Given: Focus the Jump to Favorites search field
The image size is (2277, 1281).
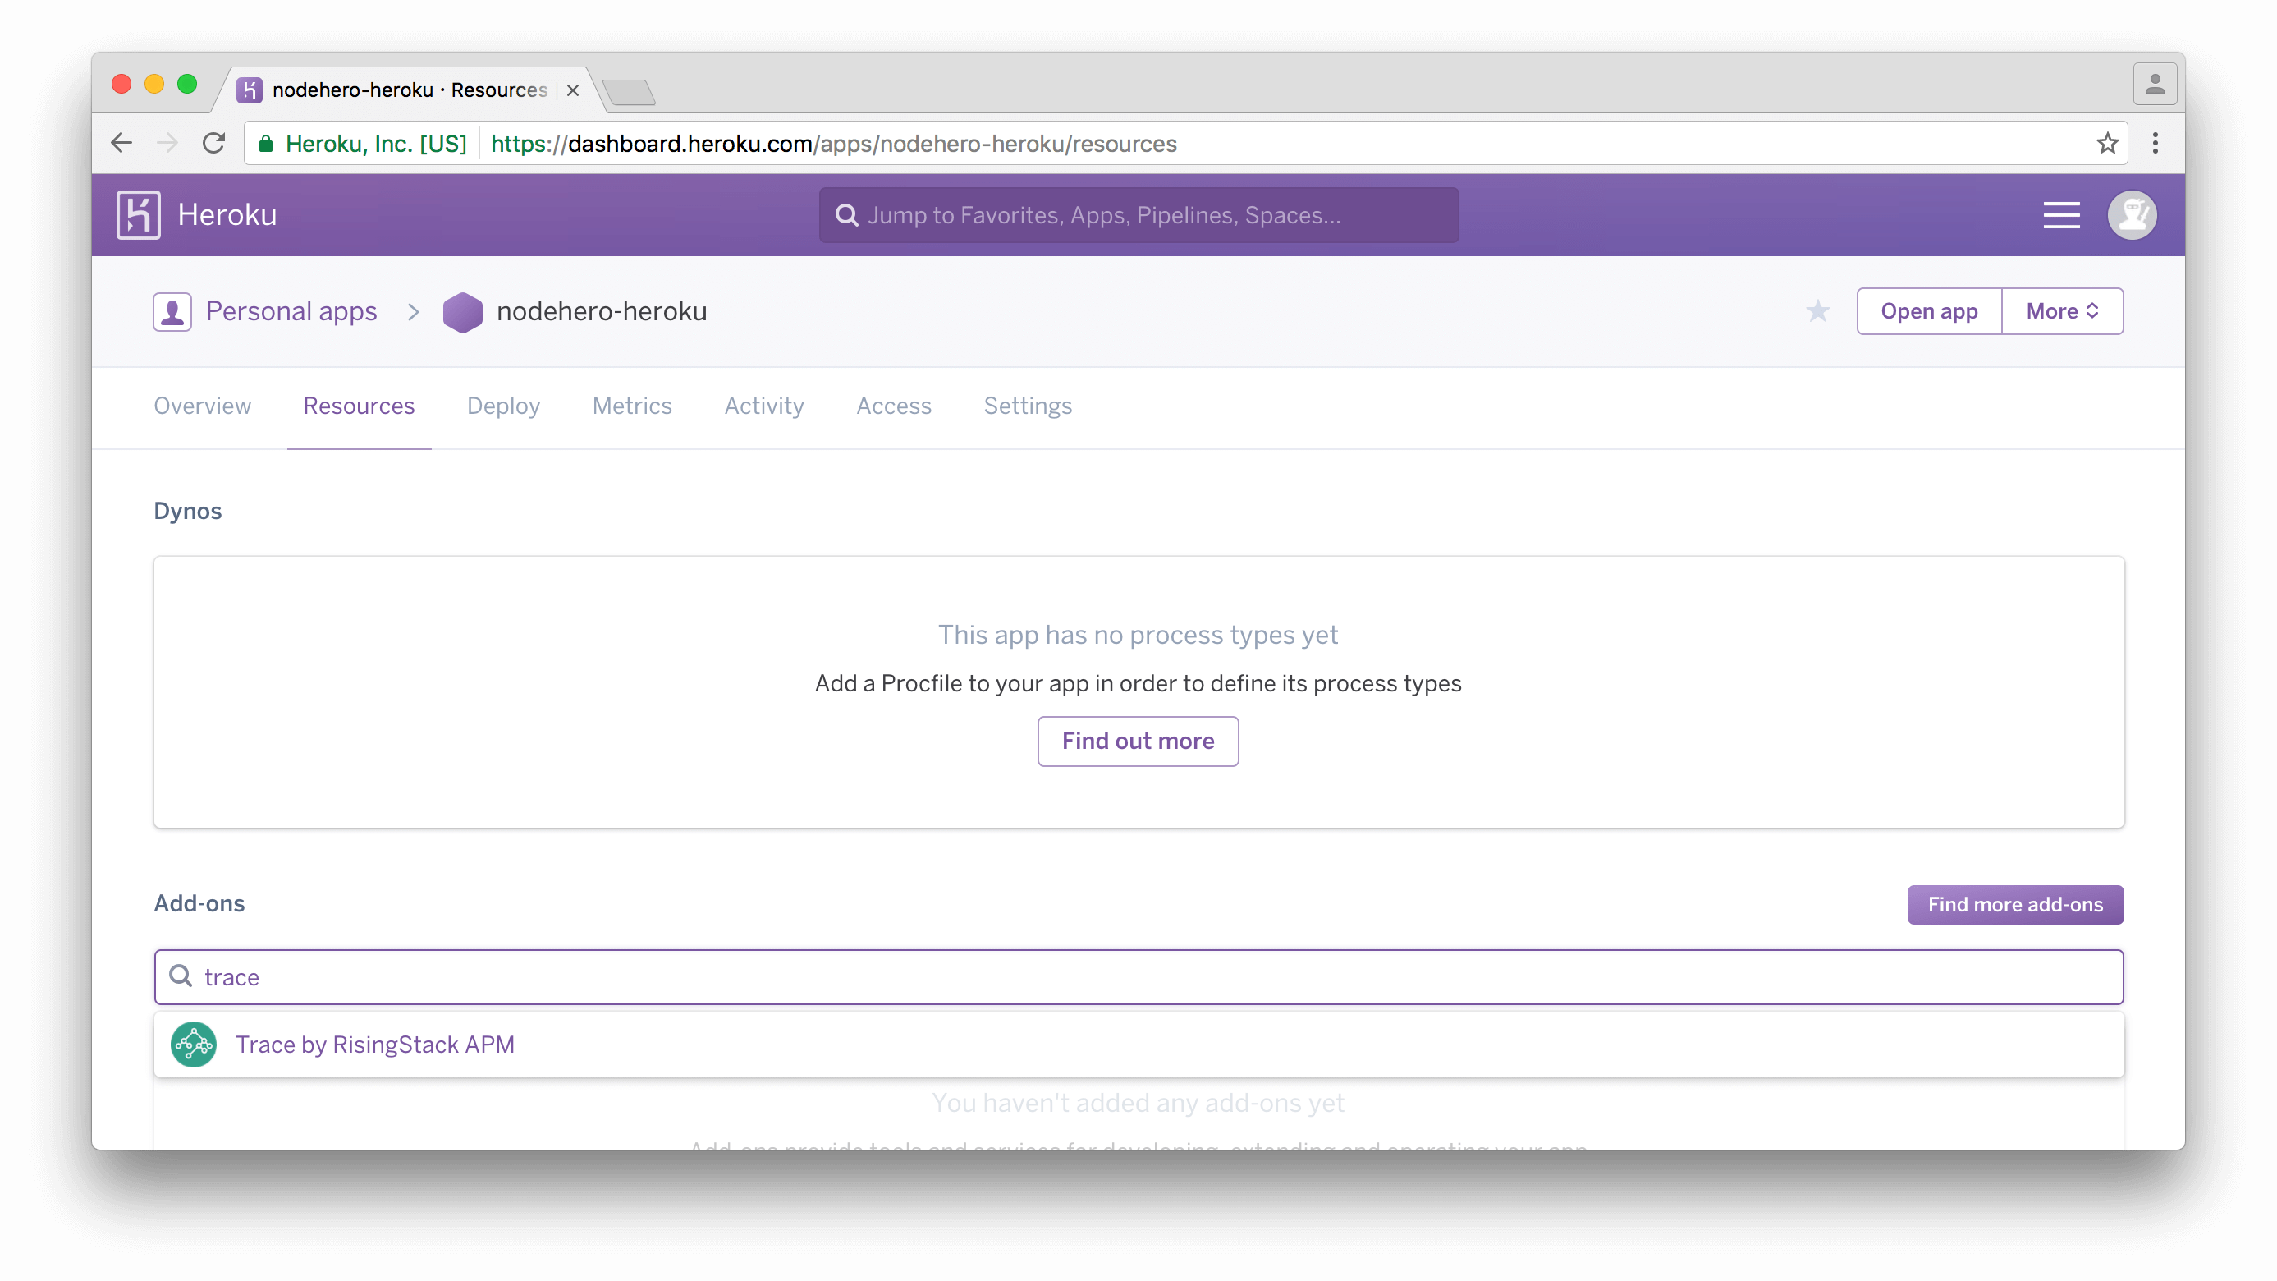Looking at the screenshot, I should coord(1138,215).
